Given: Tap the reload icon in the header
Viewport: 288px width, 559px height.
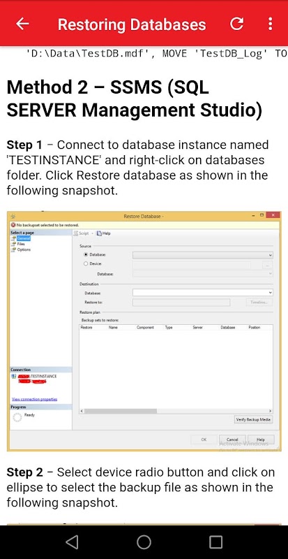Looking at the screenshot, I should (x=236, y=24).
